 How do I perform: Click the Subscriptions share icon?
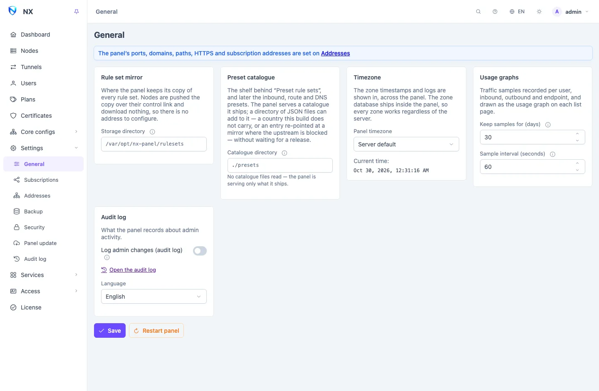coord(17,180)
